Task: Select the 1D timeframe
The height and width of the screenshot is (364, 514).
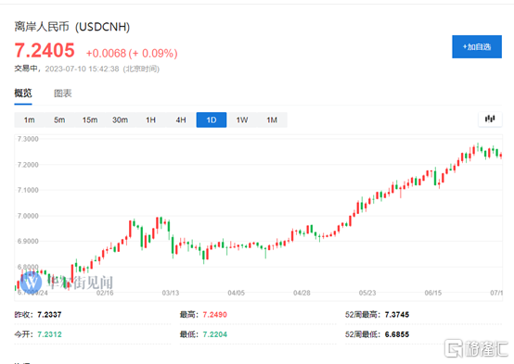Action: (x=212, y=119)
